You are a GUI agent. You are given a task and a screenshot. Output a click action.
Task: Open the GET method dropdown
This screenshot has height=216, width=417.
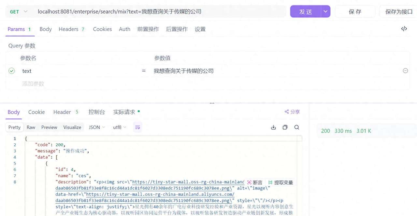18,11
